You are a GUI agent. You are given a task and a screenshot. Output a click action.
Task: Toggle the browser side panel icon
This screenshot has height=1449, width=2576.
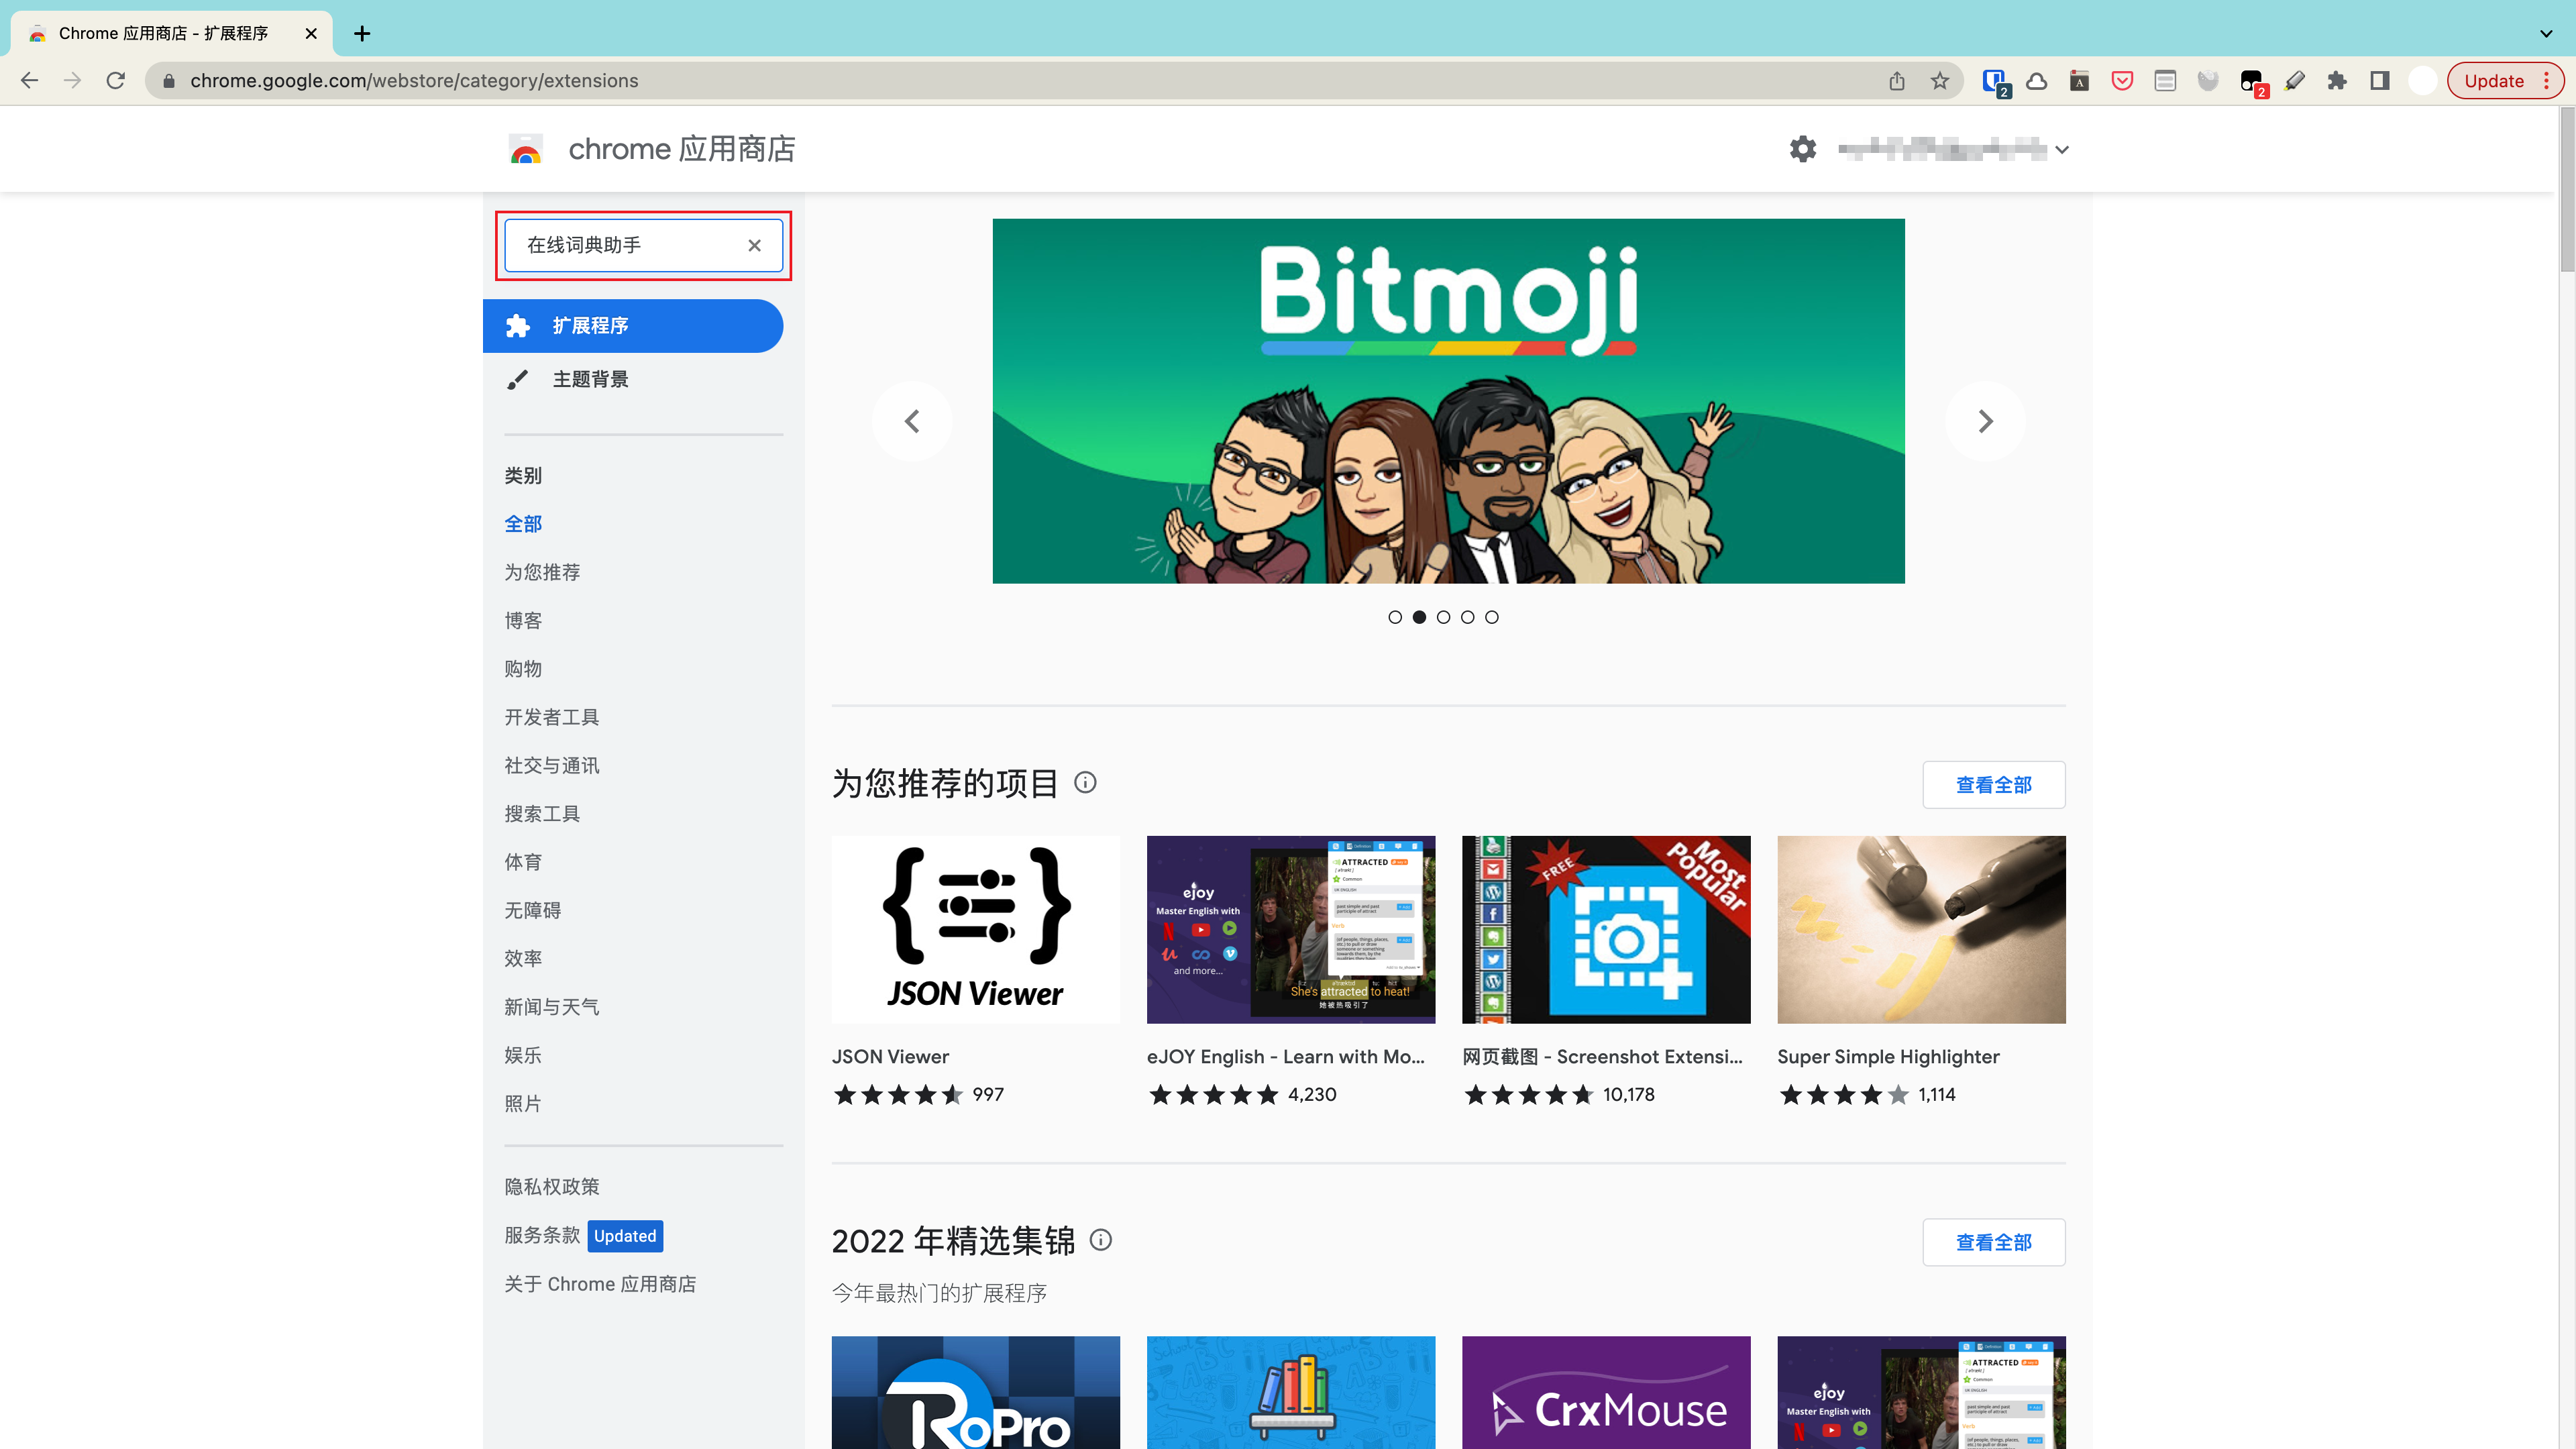2380,81
